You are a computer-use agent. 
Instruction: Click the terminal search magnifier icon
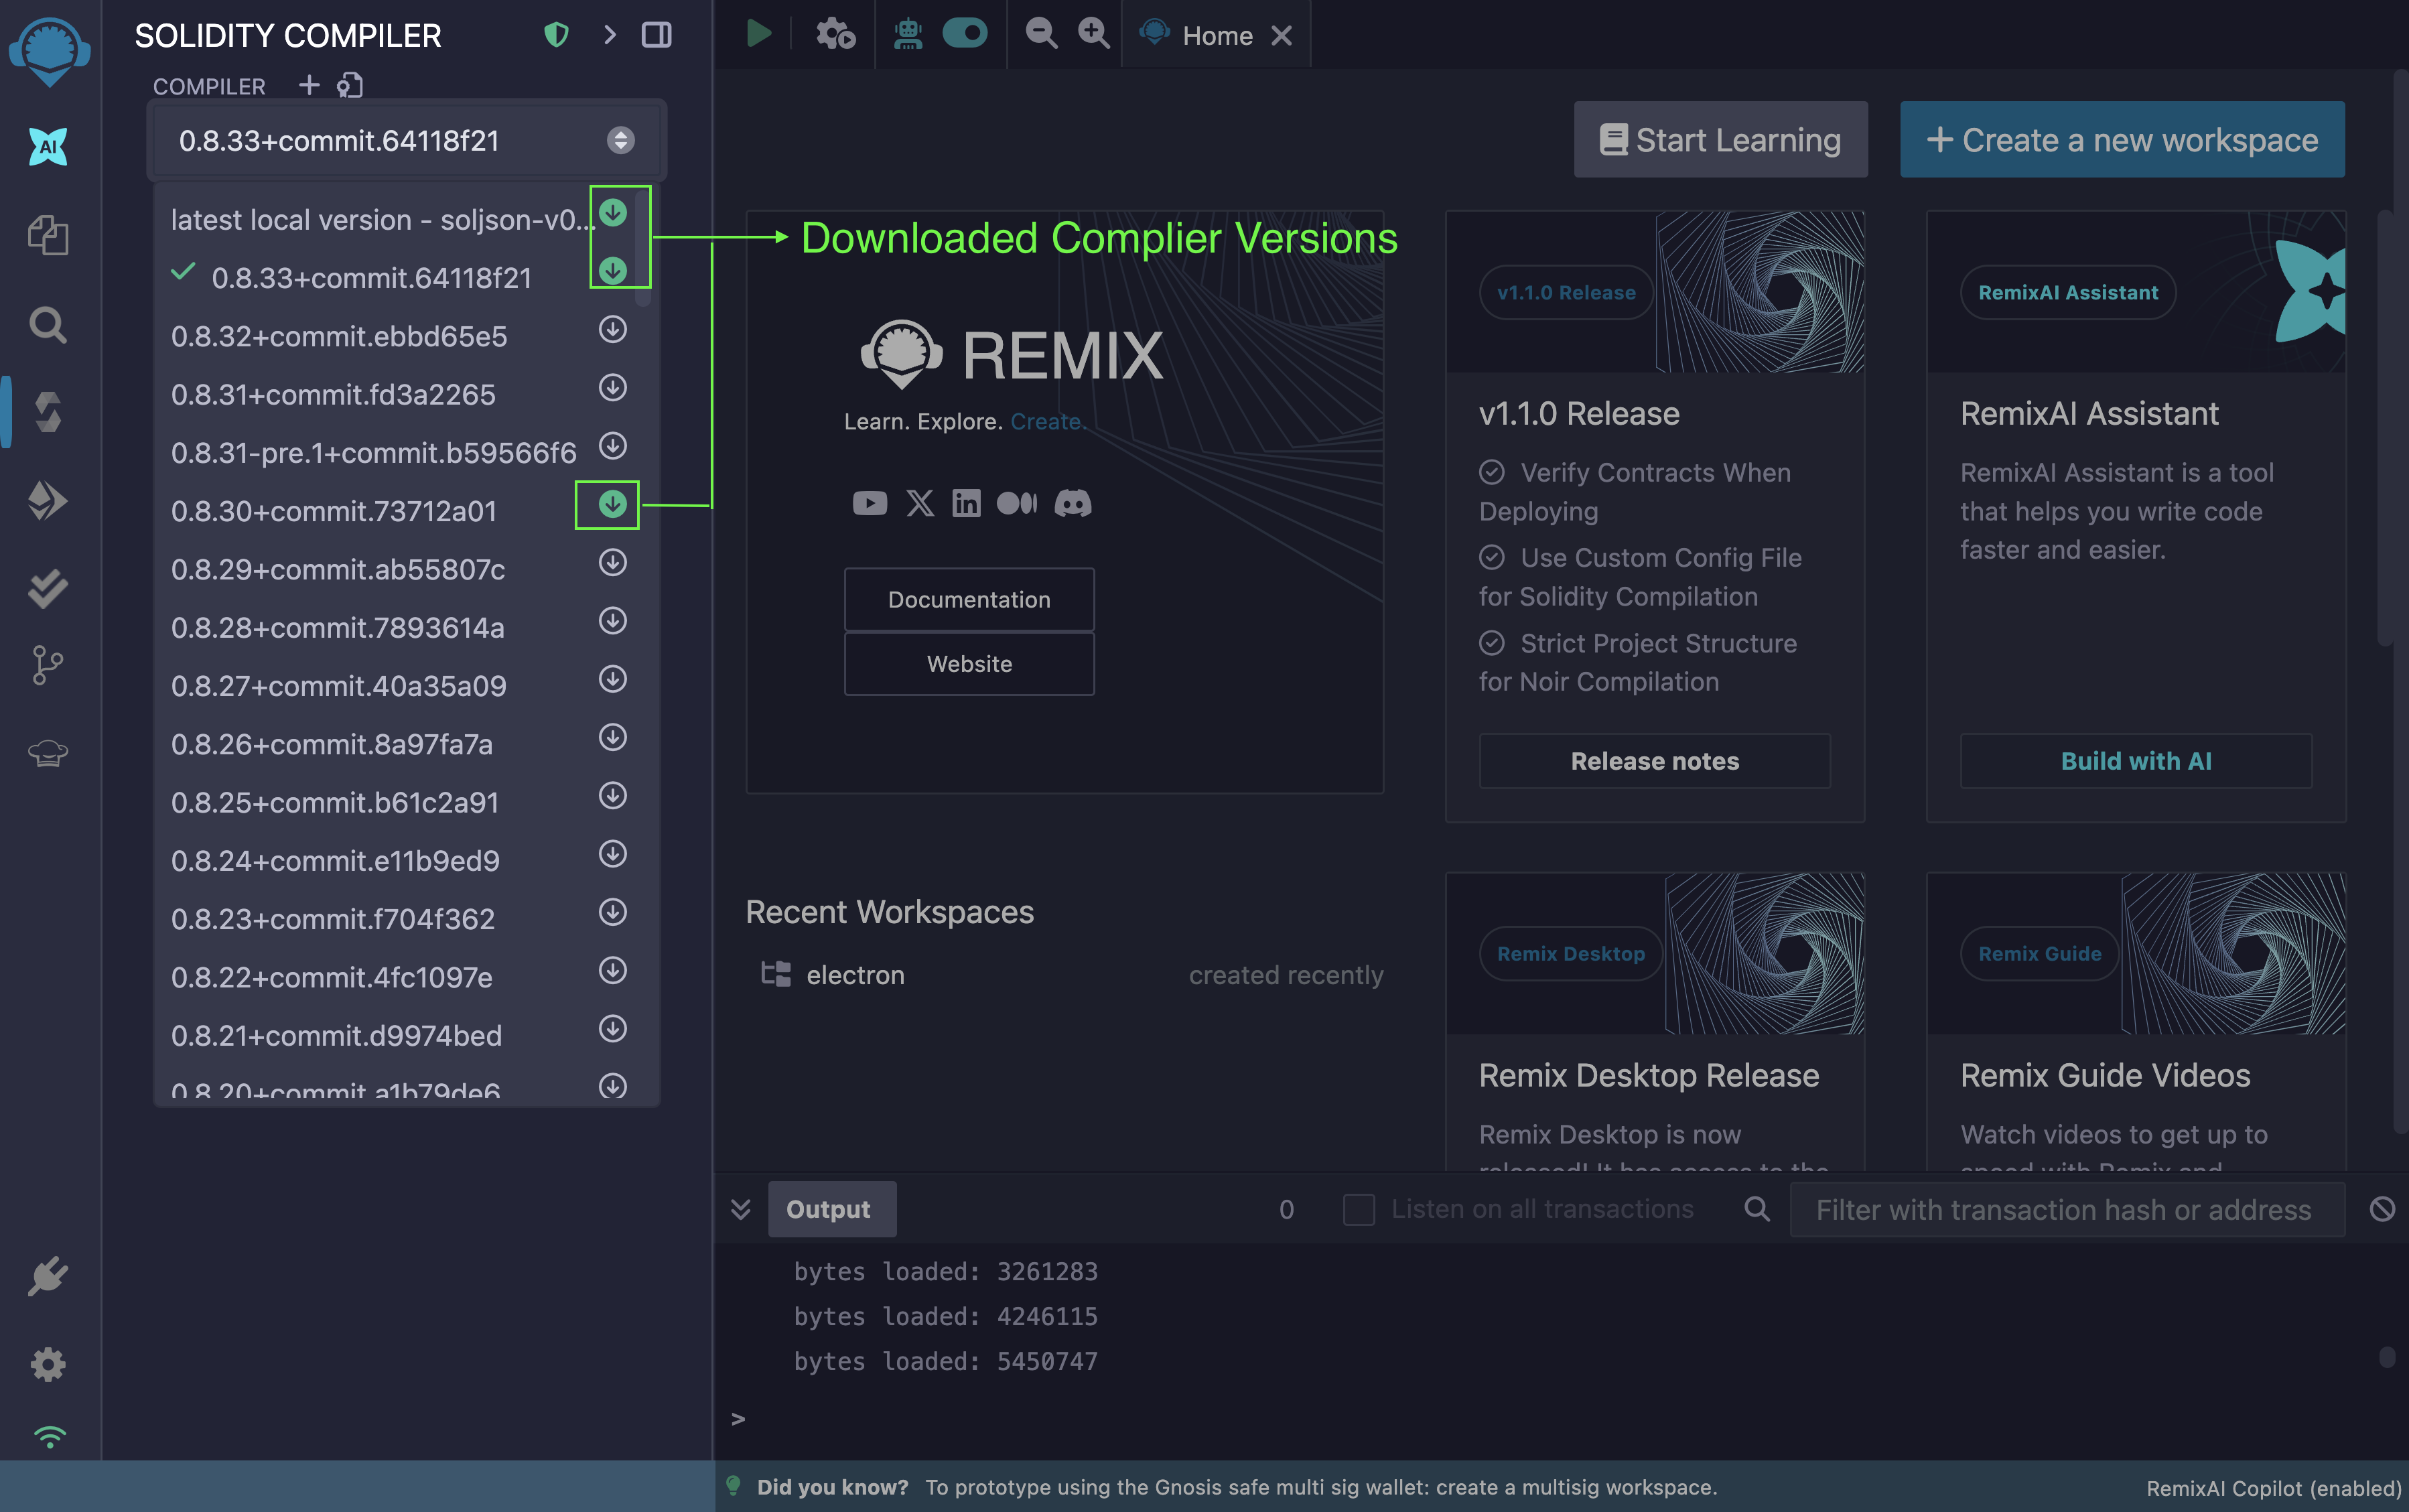click(x=1757, y=1209)
